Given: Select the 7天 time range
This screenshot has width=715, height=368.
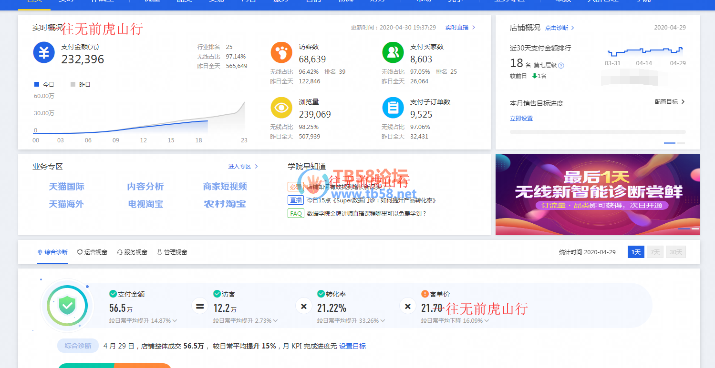Looking at the screenshot, I should pyautogui.click(x=655, y=252).
